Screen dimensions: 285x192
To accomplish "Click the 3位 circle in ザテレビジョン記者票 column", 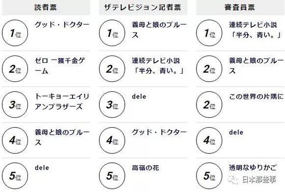I will pyautogui.click(x=112, y=105).
